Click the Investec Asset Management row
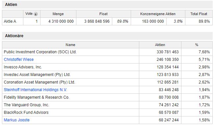The image size is (215, 125). [107, 75]
